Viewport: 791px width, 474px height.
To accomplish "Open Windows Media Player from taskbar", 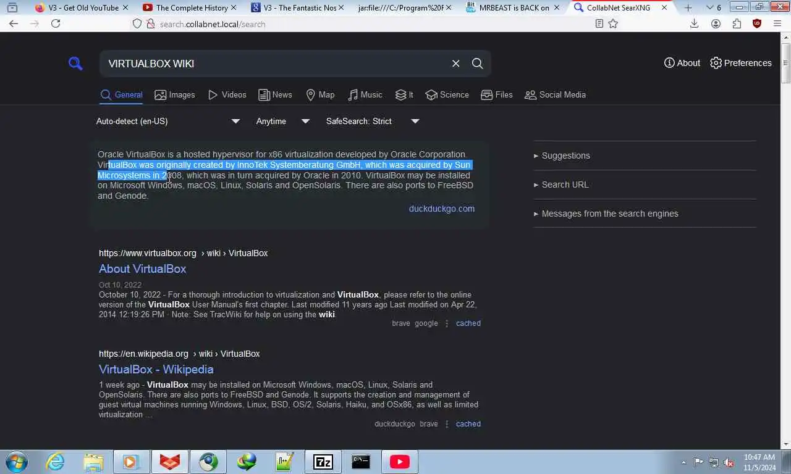I will [x=130, y=462].
